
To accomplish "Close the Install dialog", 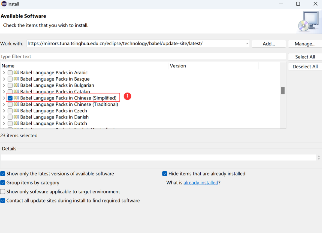I will pyautogui.click(x=315, y=4).
